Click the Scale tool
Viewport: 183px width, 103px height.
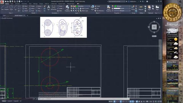[31, 11]
